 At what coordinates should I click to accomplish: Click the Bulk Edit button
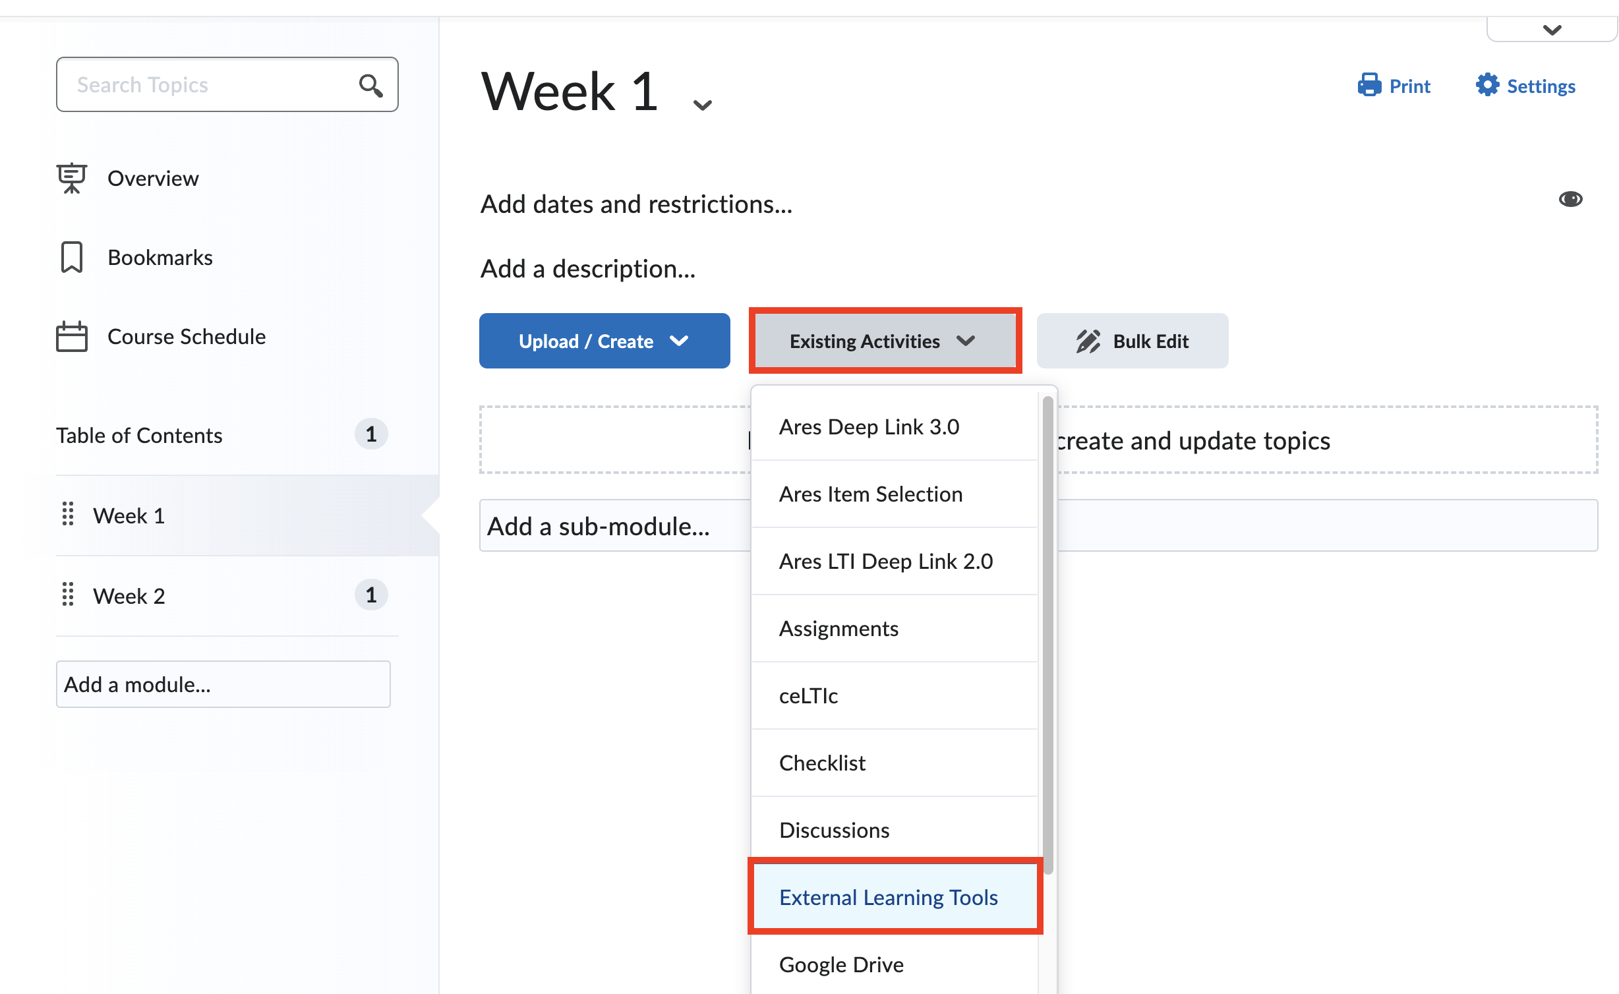click(x=1132, y=341)
